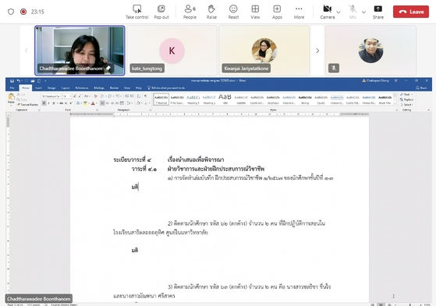
Task: Expand the Camera options dropdown arrow
Action: [339, 12]
